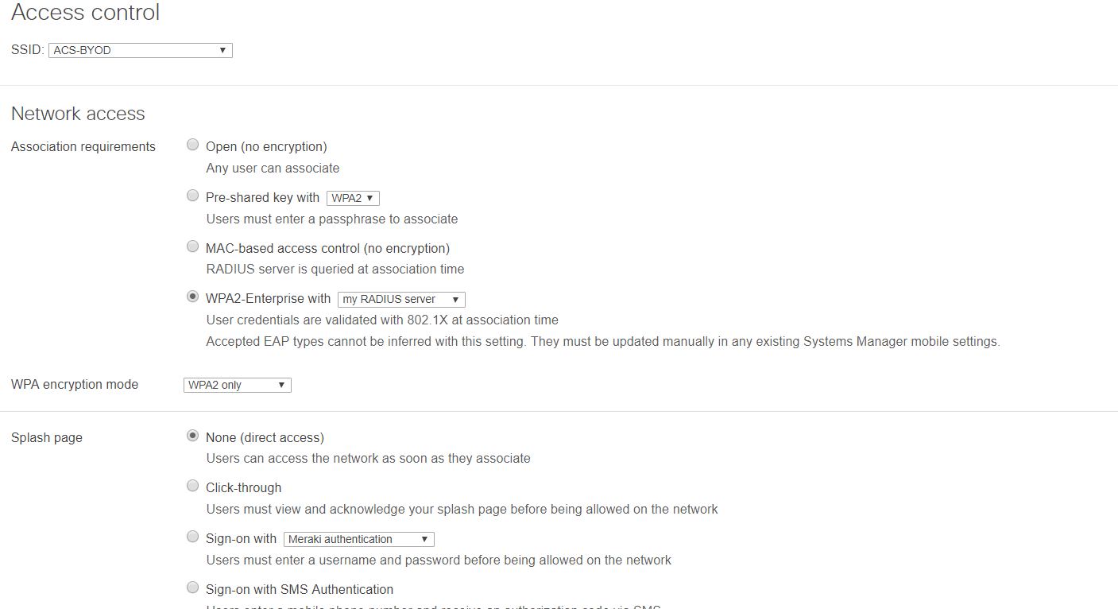This screenshot has width=1118, height=609.
Task: Select the Click-through splash page option
Action: 192,486
